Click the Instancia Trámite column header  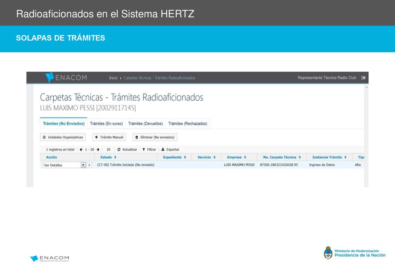pos(327,157)
